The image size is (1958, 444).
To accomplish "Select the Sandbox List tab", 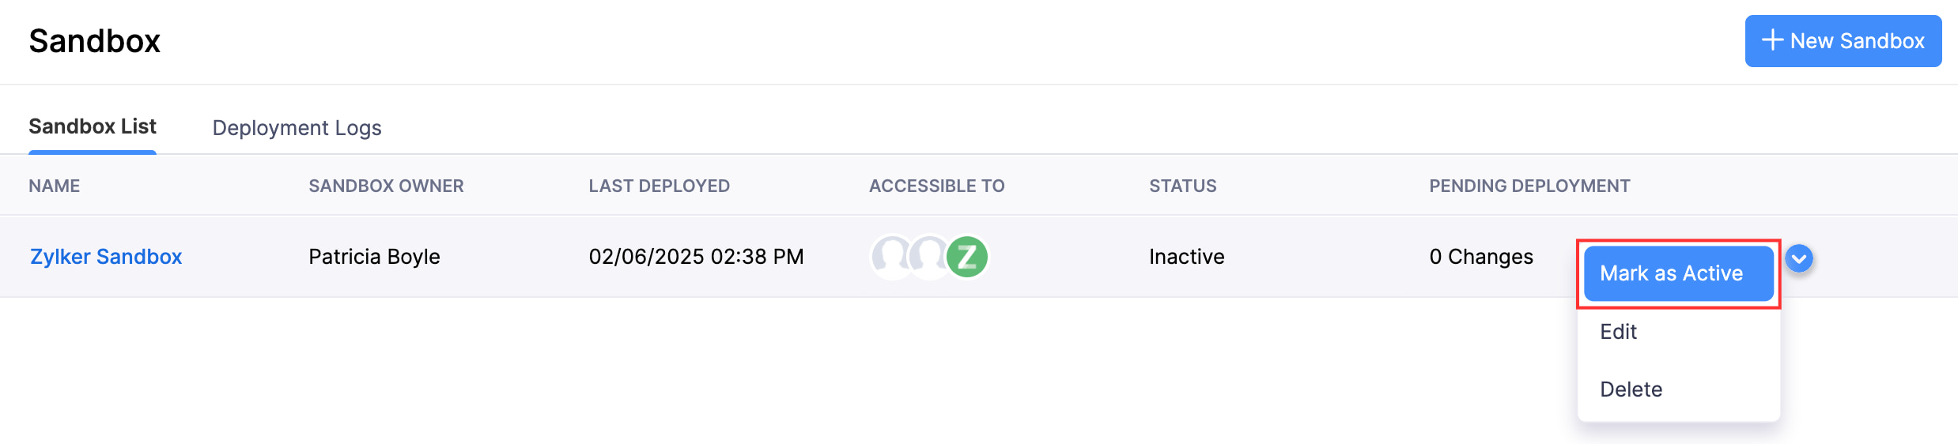I will click(x=93, y=126).
